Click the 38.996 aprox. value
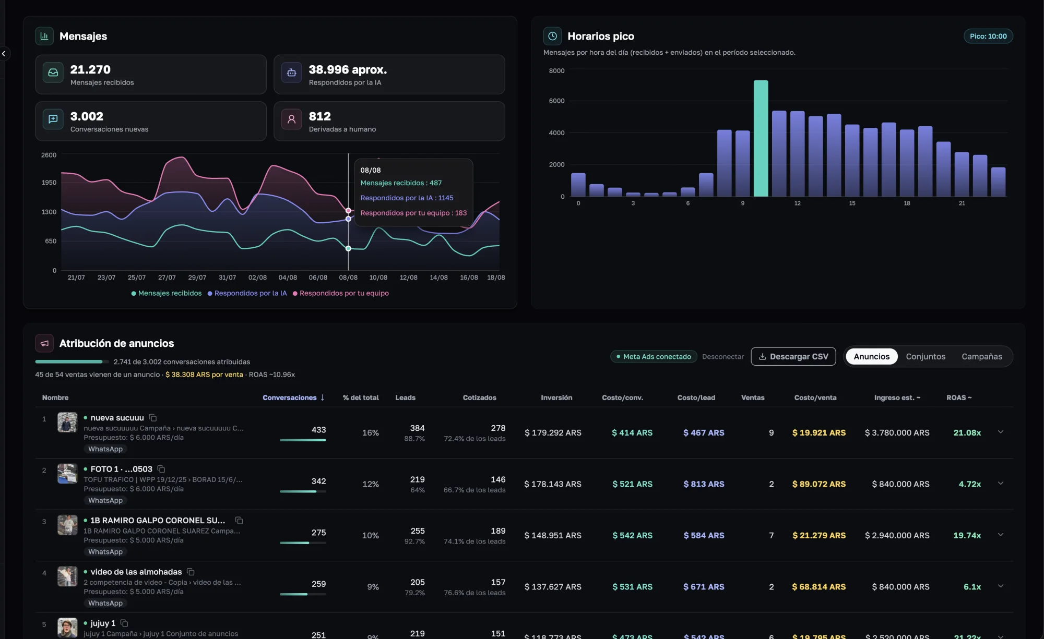Image resolution: width=1044 pixels, height=639 pixels. click(348, 69)
